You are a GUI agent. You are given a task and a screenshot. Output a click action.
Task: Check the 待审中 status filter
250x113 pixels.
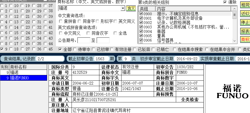click(x=75, y=49)
